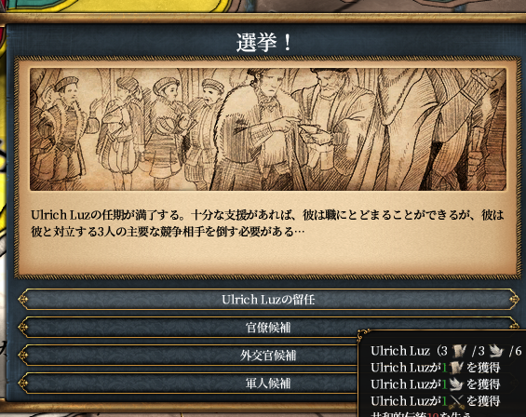Viewport: 526px width, 417px height.
Task: Pick the 外交官候補 candidate option
Action: coord(188,356)
